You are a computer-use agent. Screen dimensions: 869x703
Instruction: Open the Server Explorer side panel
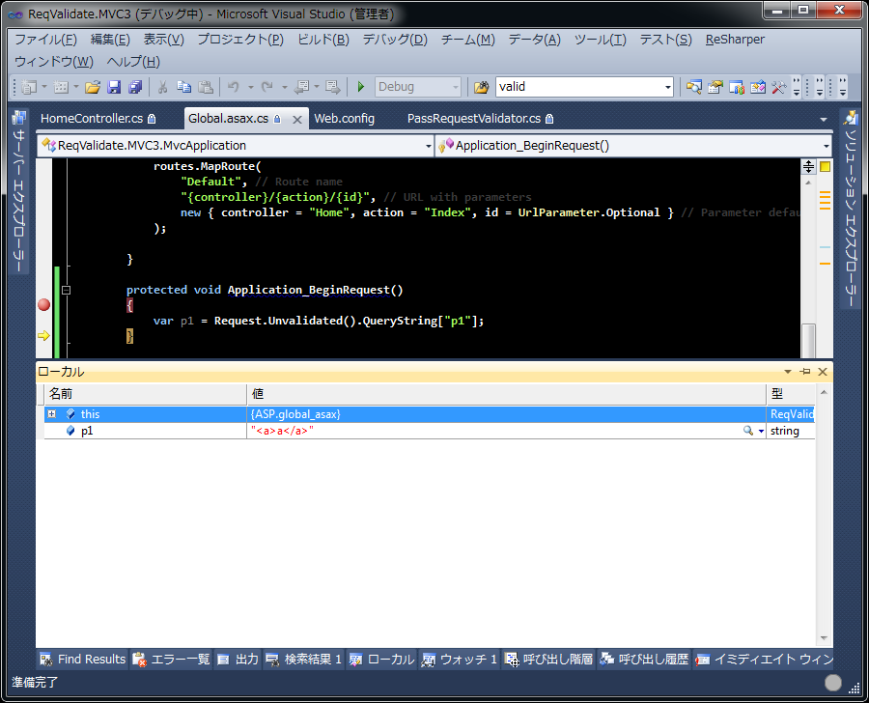coord(19,191)
